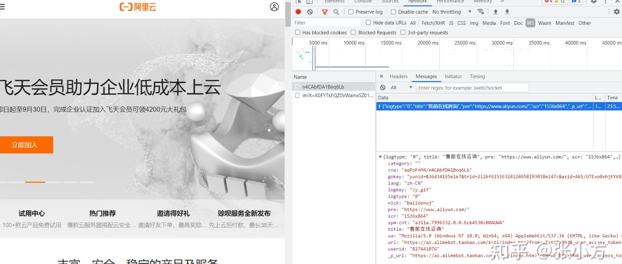Import HAR file upload arrow
The height and width of the screenshot is (264, 622).
click(x=496, y=12)
